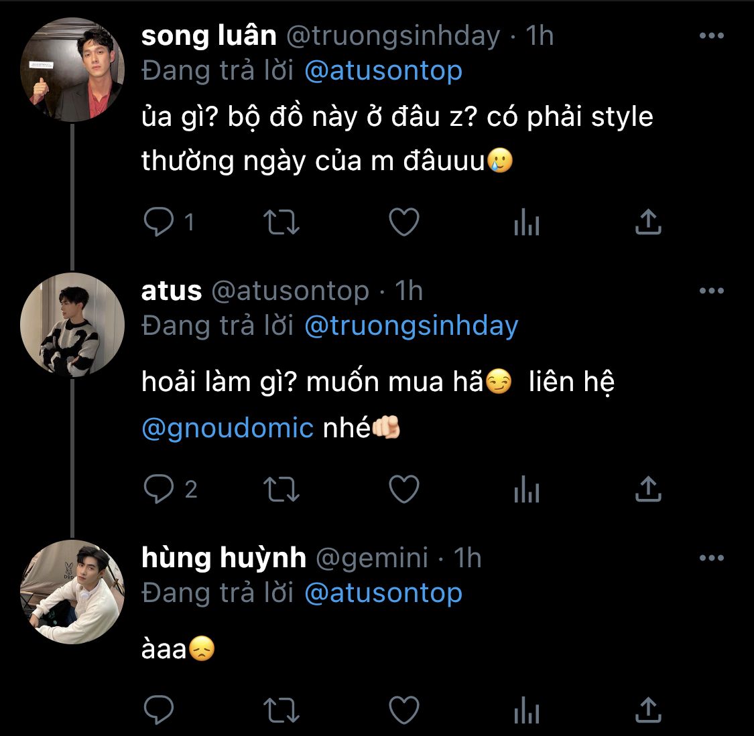Like song luân's tweet
754x736 pixels.
coord(404,222)
